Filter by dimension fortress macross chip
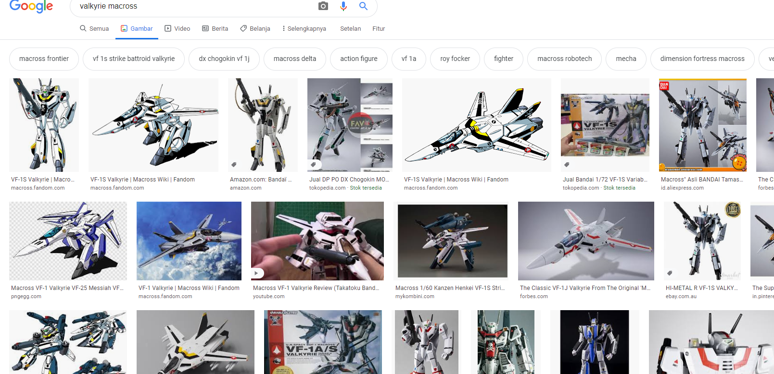This screenshot has height=374, width=774. [x=702, y=59]
